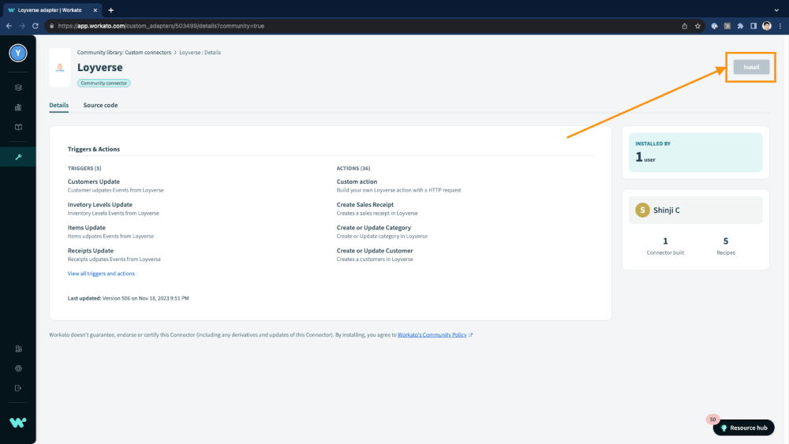
Task: Expand the tab search chevron in browser
Action: (778, 9)
